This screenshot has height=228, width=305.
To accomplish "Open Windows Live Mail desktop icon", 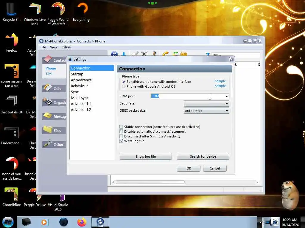I will 35,14.
